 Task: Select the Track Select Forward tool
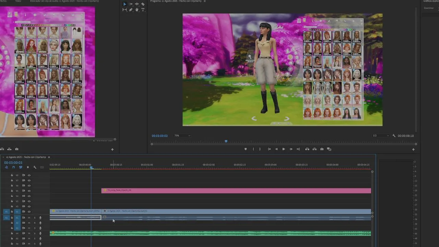[x=131, y=4]
